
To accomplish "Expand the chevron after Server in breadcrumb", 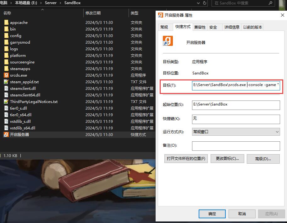I will click(x=60, y=3).
